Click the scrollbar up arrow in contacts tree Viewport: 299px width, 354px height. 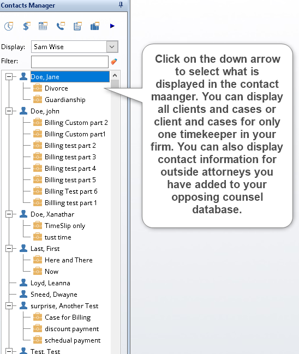pyautogui.click(x=115, y=76)
